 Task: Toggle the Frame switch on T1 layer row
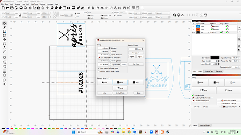212,29
